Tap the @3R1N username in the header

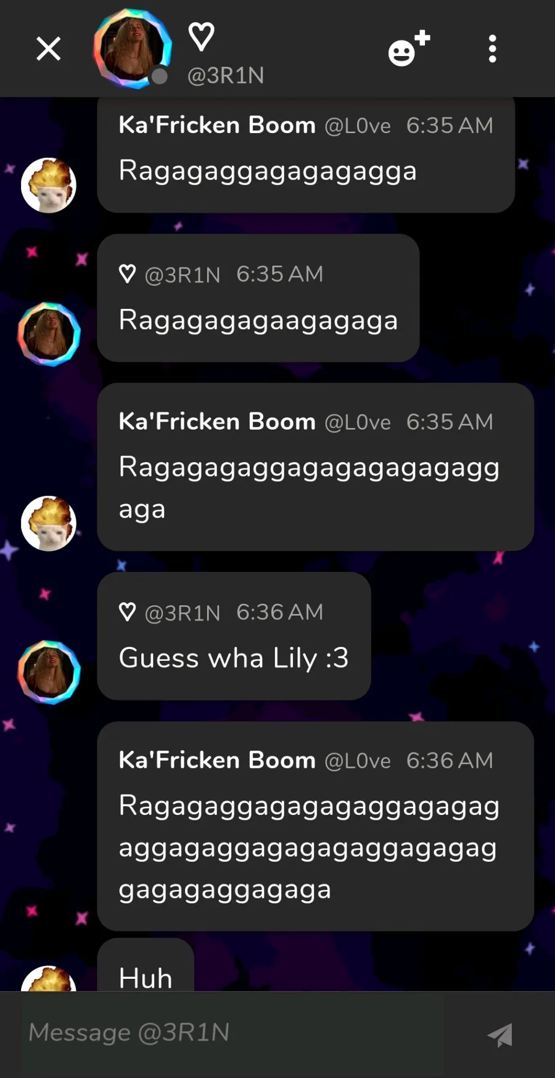[226, 75]
